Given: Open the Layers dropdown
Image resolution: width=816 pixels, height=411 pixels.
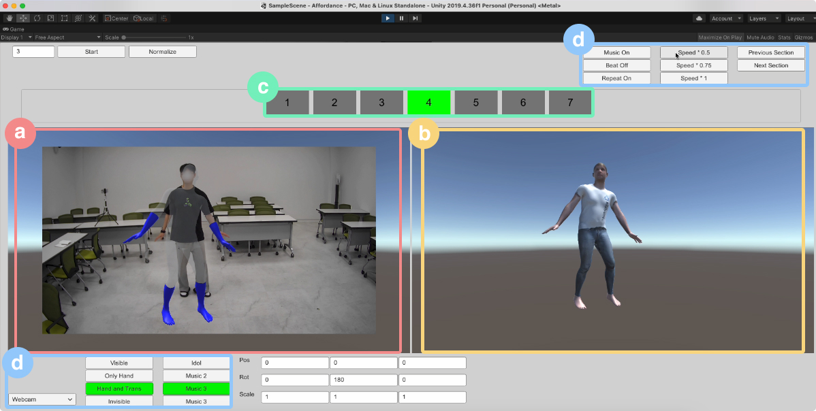Looking at the screenshot, I should 762,18.
